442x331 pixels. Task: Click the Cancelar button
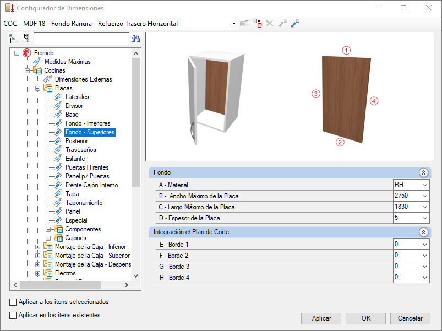[410, 318]
